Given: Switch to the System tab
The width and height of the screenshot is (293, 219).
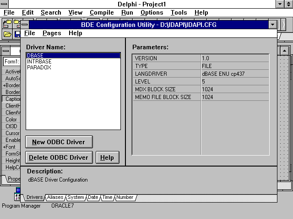Looking at the screenshot, I should (76, 198).
